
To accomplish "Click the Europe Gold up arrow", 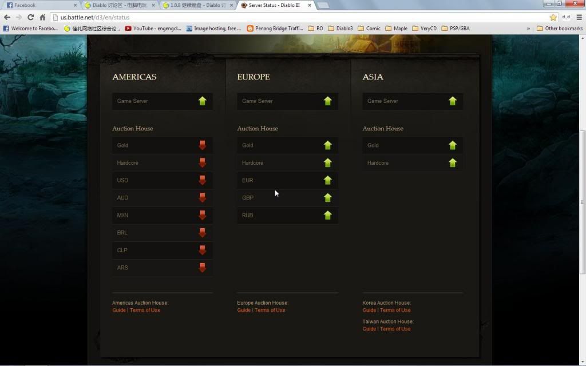I will 328,145.
